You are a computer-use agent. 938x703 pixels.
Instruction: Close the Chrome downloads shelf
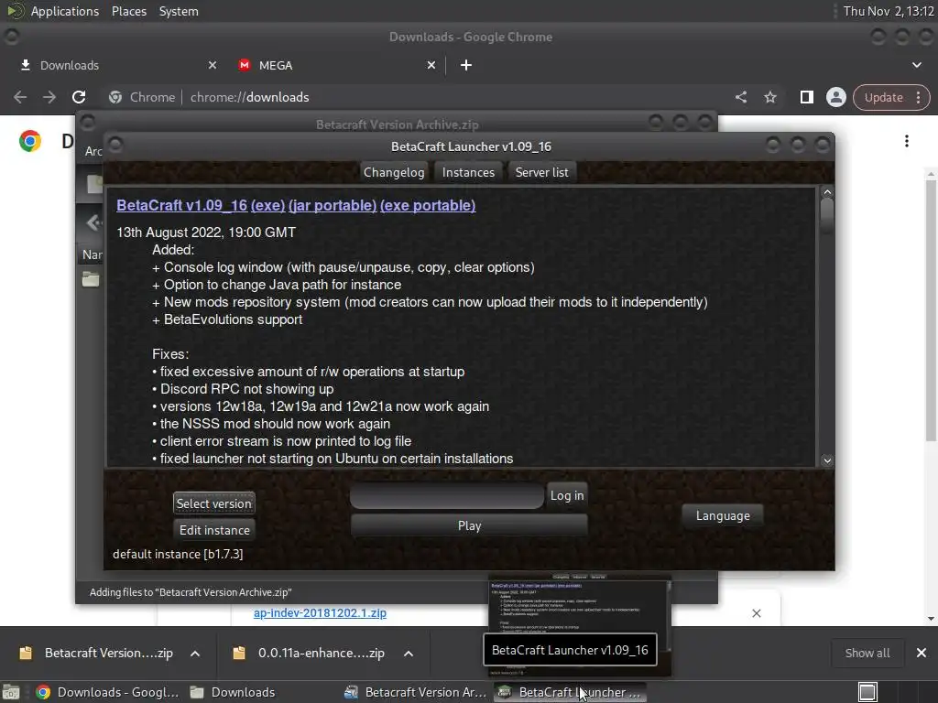[x=922, y=654]
